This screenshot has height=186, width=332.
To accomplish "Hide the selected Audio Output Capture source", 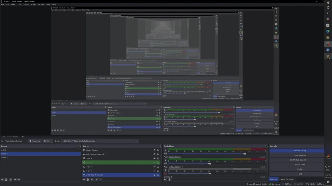I will pos(154,175).
